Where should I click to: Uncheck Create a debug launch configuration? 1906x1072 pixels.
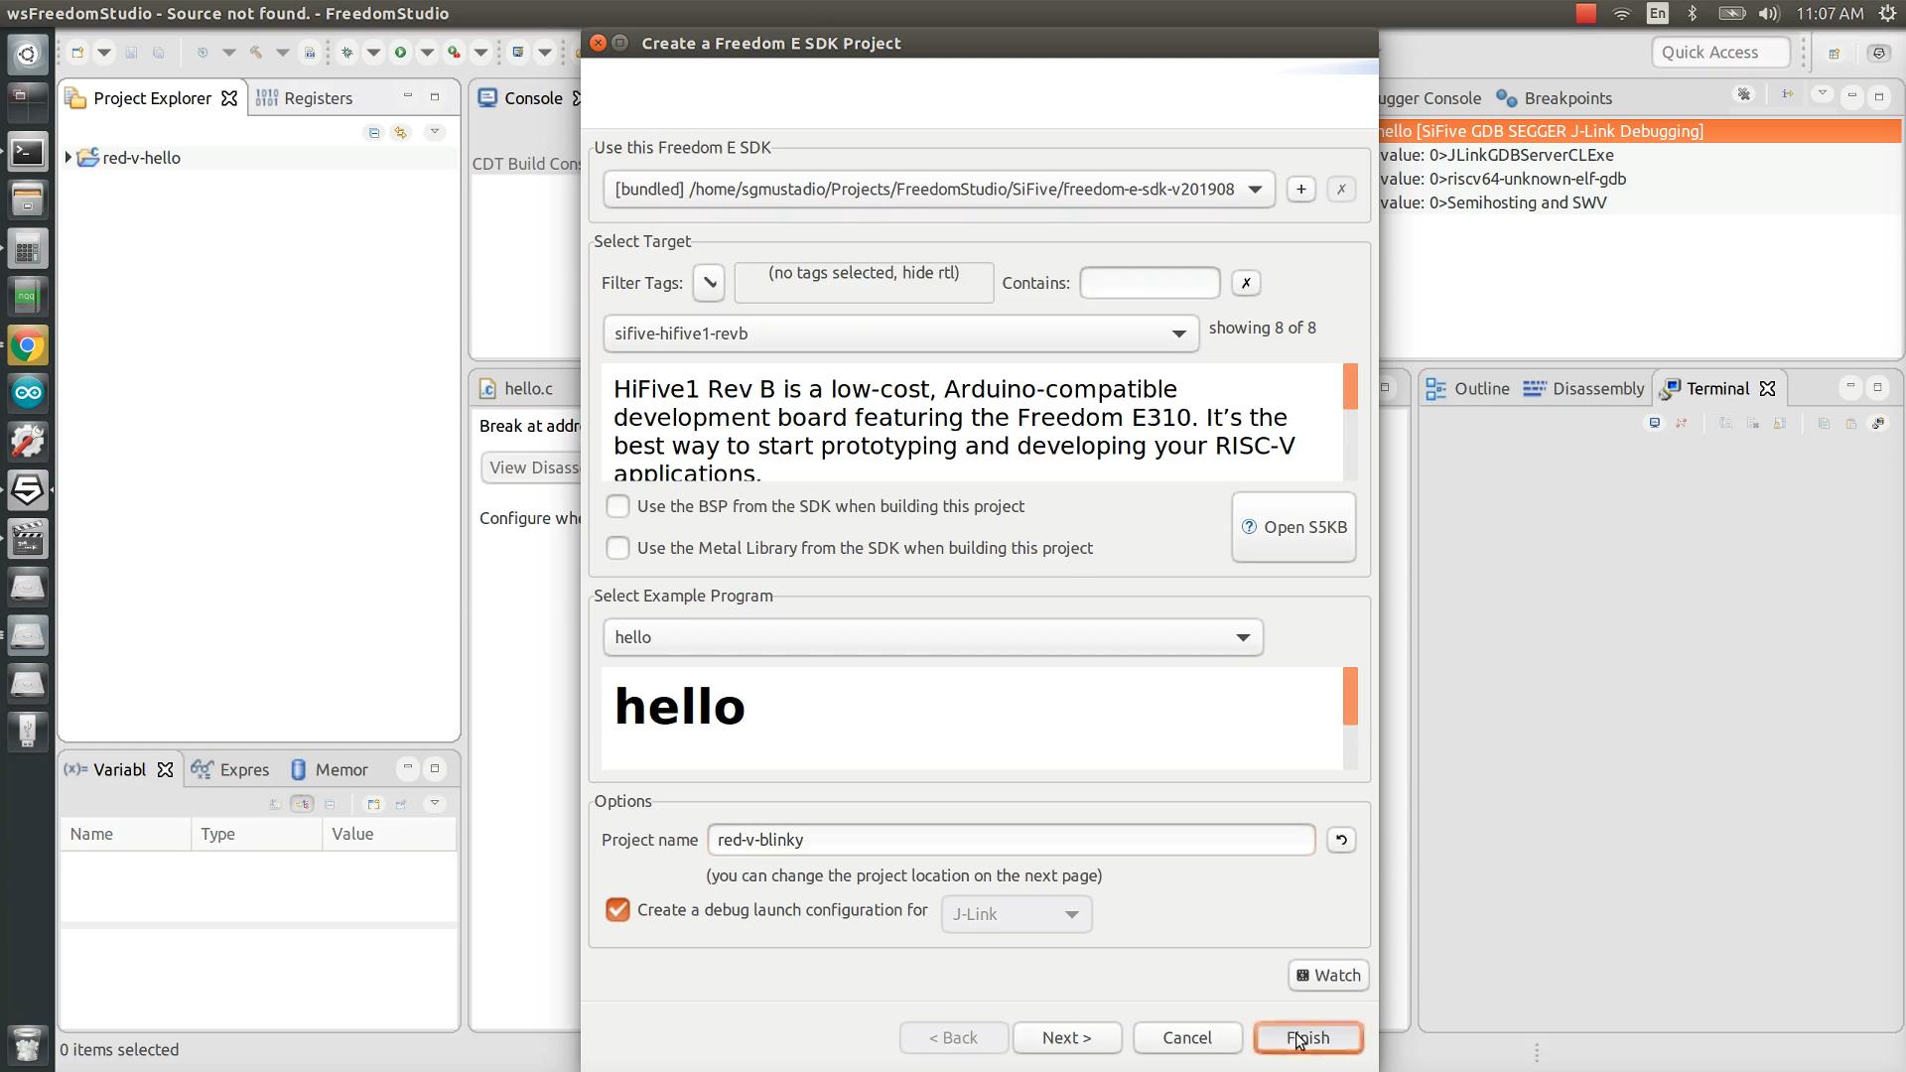[617, 910]
